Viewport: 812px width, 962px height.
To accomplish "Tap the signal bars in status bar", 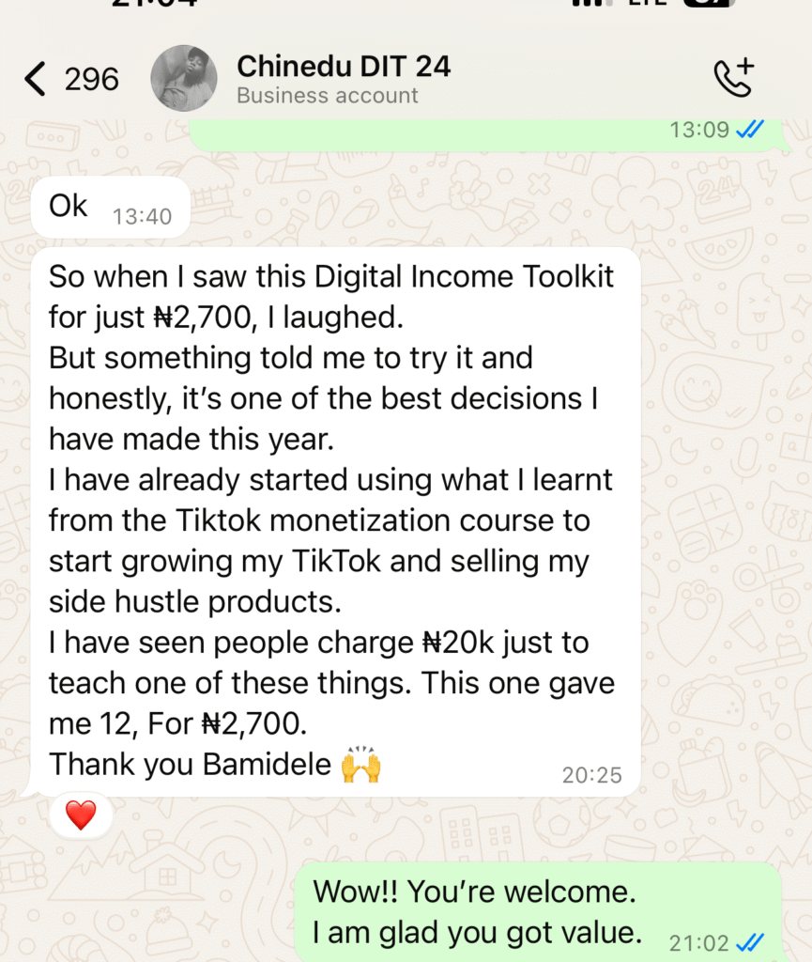I will 592,3.
